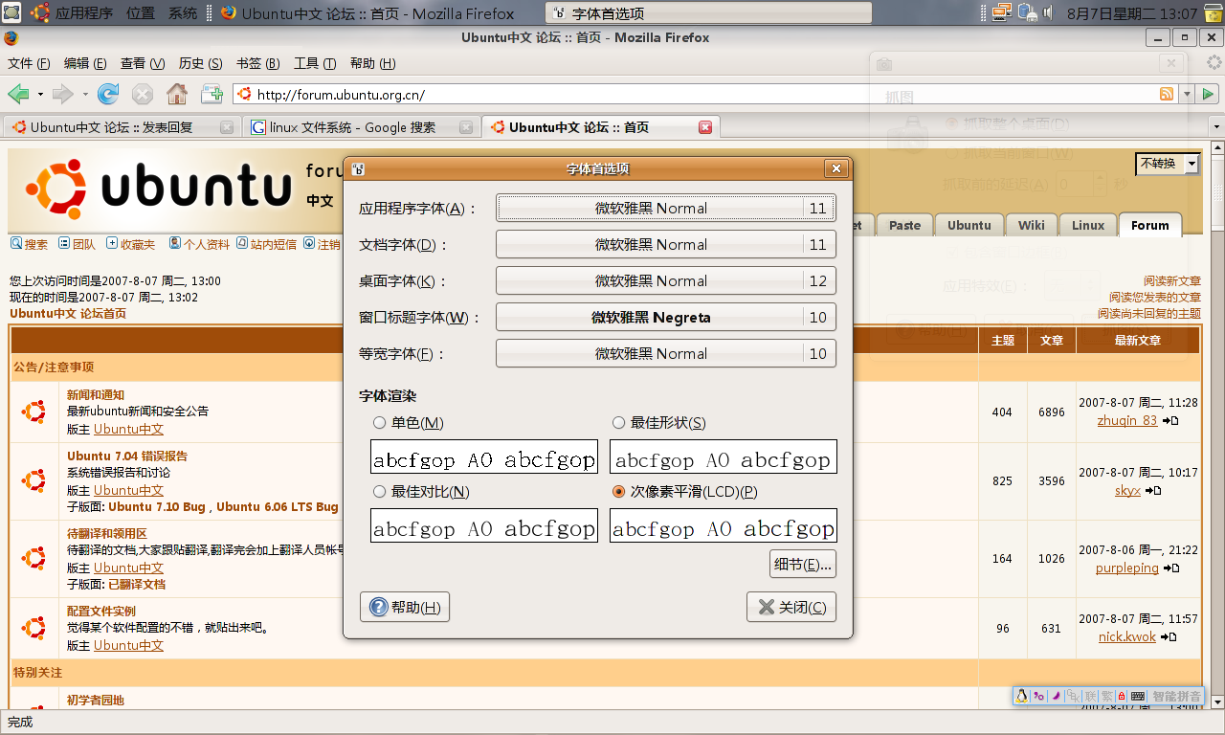The width and height of the screenshot is (1225, 735).
Task: Open the 查看(V) menu in Firefox
Action: point(143,63)
